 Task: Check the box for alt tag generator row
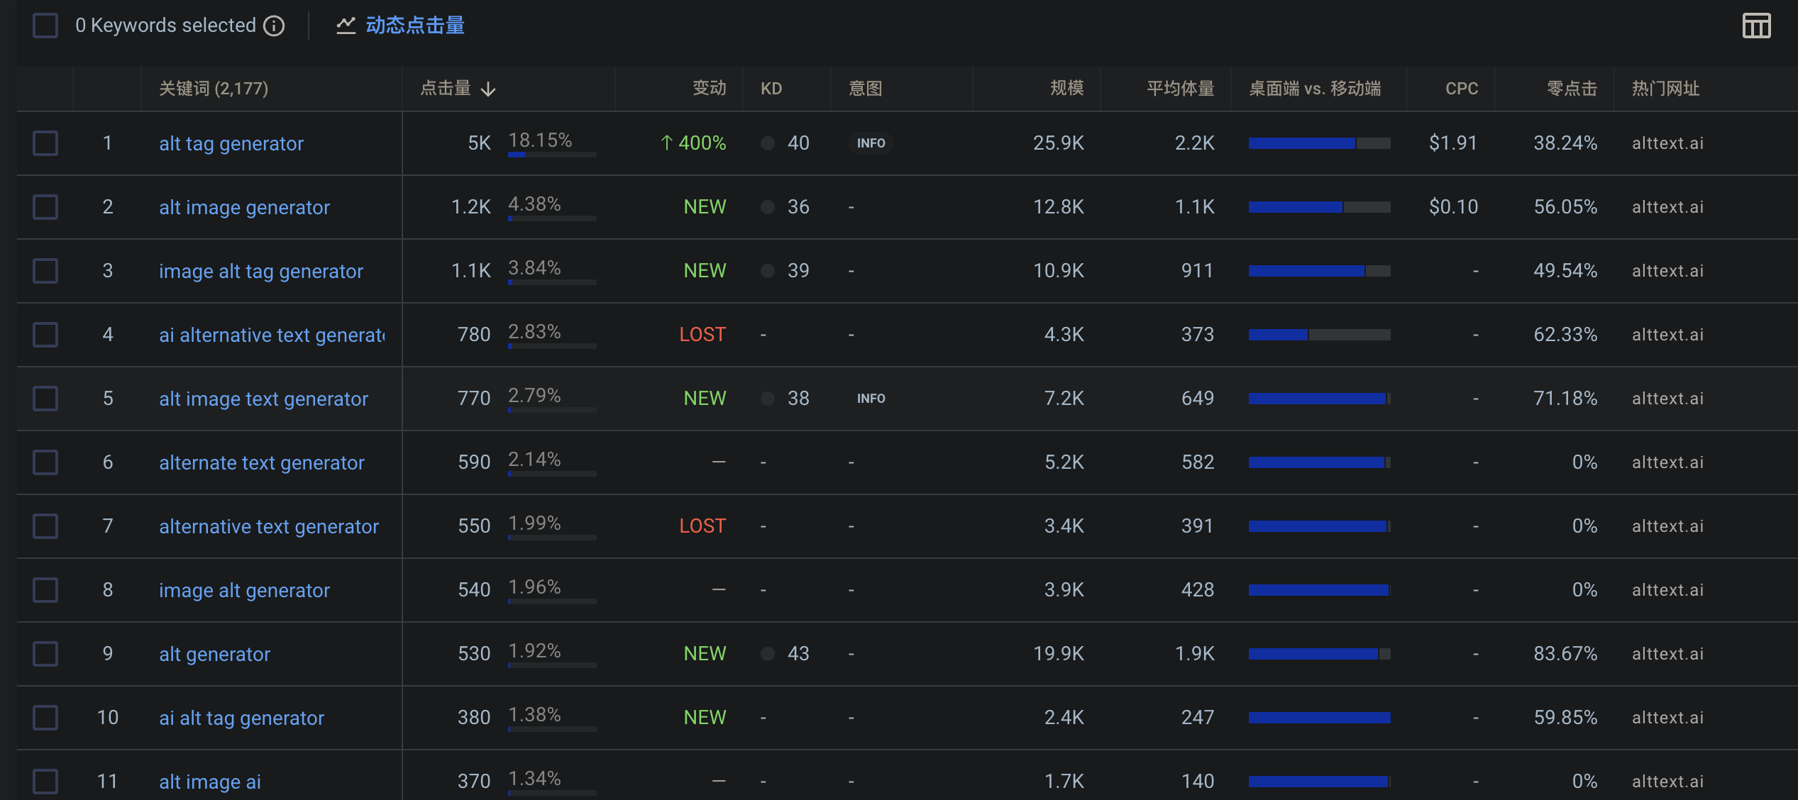45,143
